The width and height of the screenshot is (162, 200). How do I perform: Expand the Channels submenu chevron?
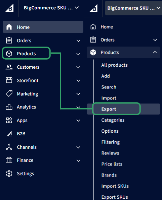[78, 147]
